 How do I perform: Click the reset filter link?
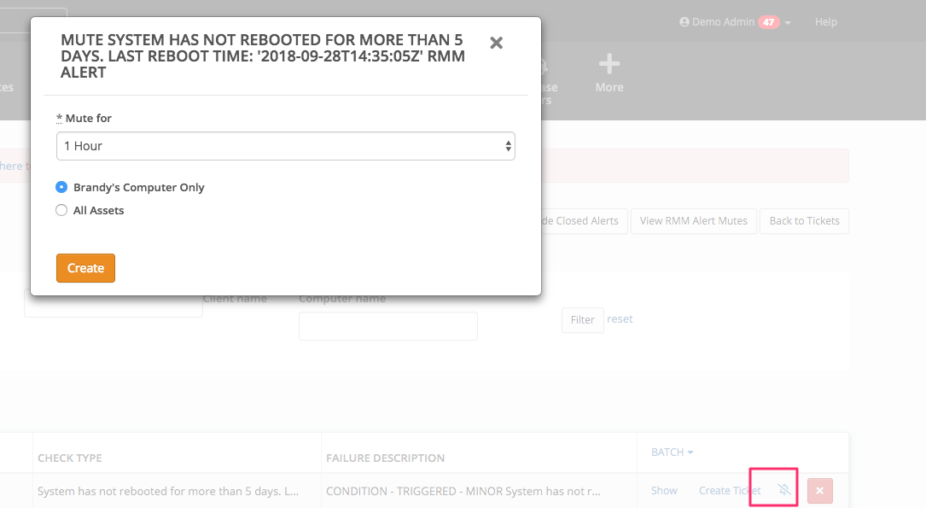[x=620, y=318]
